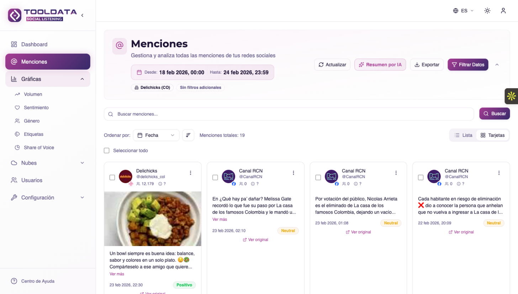Tick the Seleccionar todo checkbox

pos(106,150)
